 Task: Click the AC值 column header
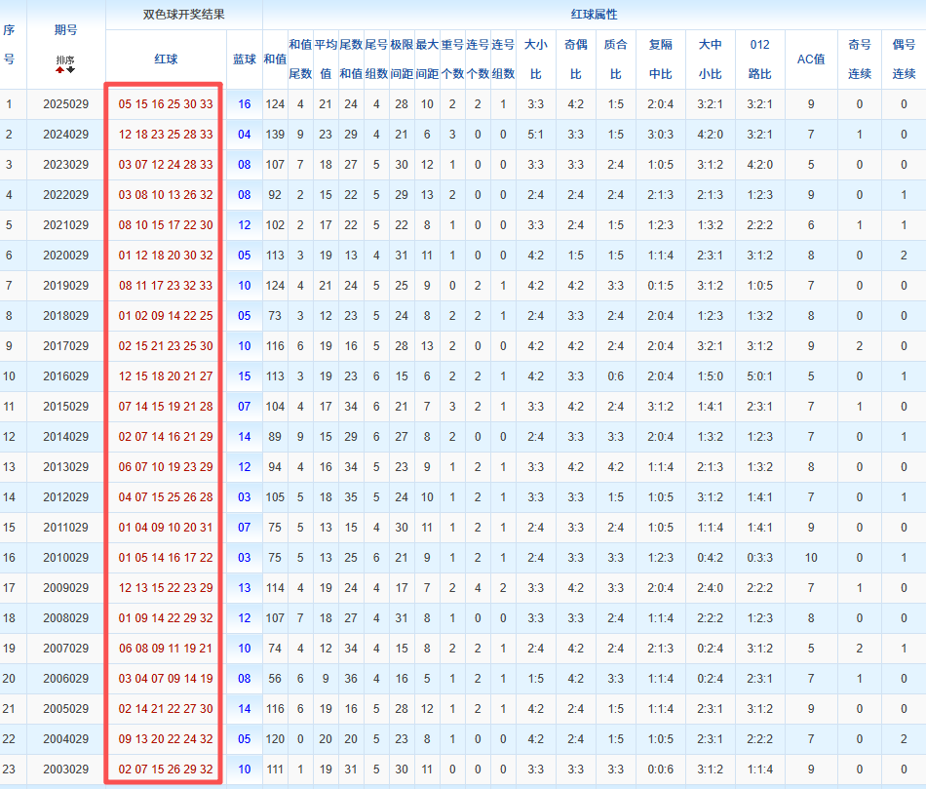pyautogui.click(x=811, y=59)
